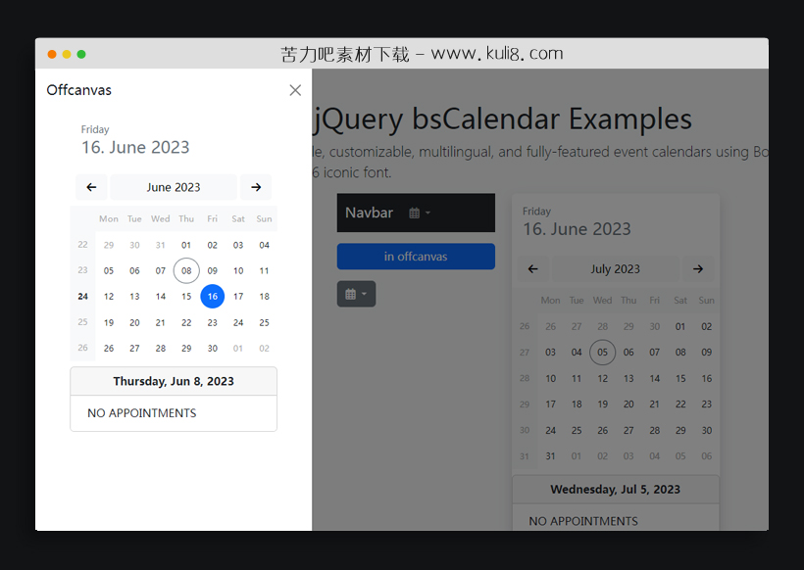Image resolution: width=804 pixels, height=570 pixels.
Task: Click Thursday, Jun 8, 2023 appointments header
Action: 174,381
